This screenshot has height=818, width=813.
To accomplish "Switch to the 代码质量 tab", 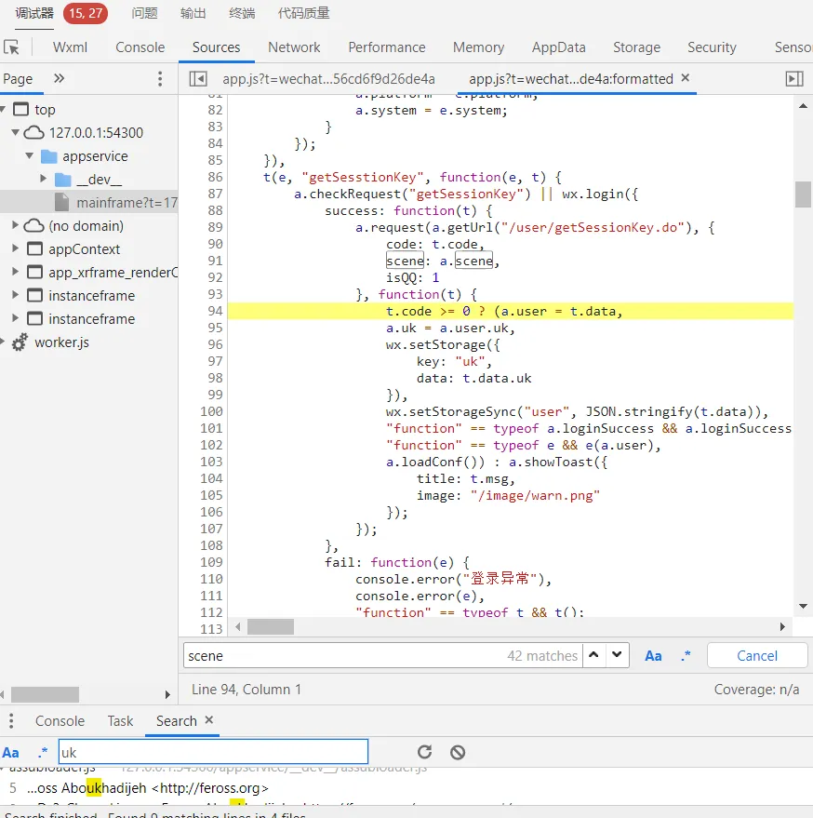I will pyautogui.click(x=303, y=13).
